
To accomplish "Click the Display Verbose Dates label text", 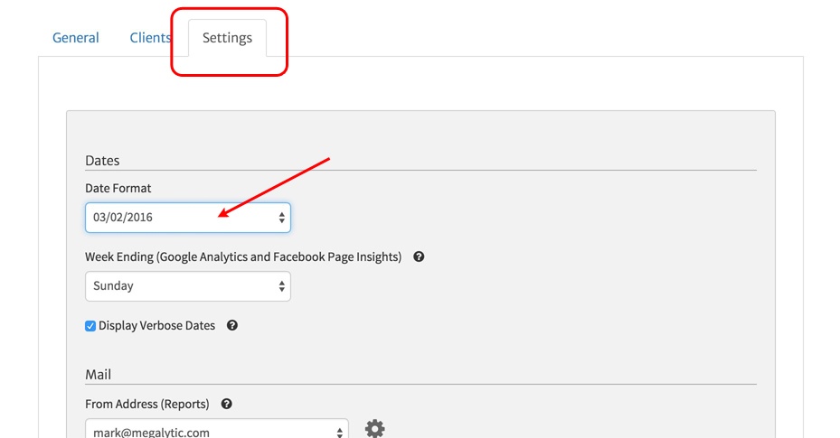I will tap(156, 325).
